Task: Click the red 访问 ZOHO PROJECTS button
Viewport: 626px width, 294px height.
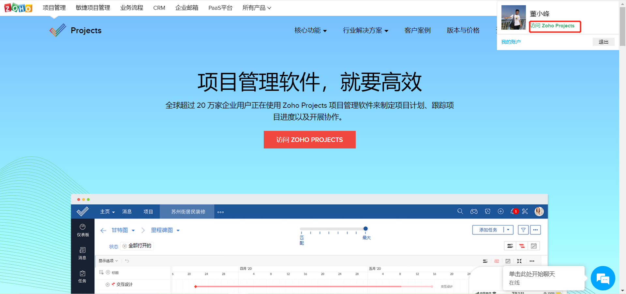Action: (x=309, y=140)
